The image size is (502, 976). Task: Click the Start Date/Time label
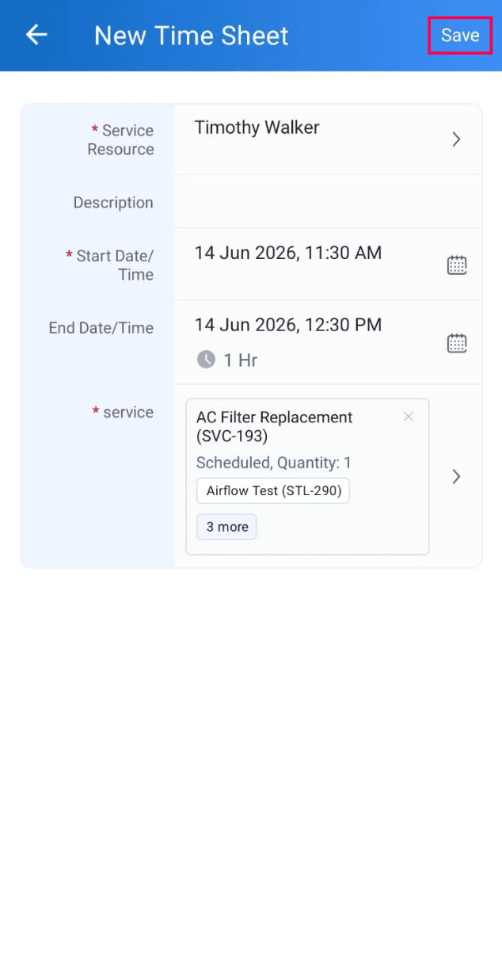coord(109,265)
